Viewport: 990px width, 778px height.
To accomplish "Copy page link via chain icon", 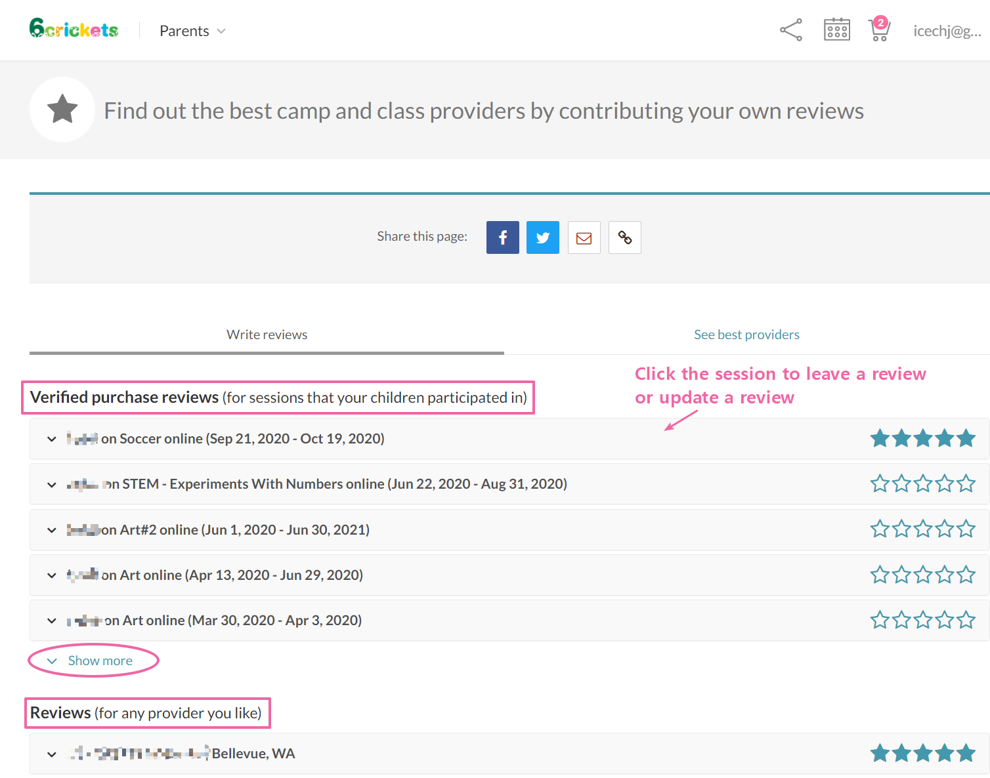I will 624,237.
